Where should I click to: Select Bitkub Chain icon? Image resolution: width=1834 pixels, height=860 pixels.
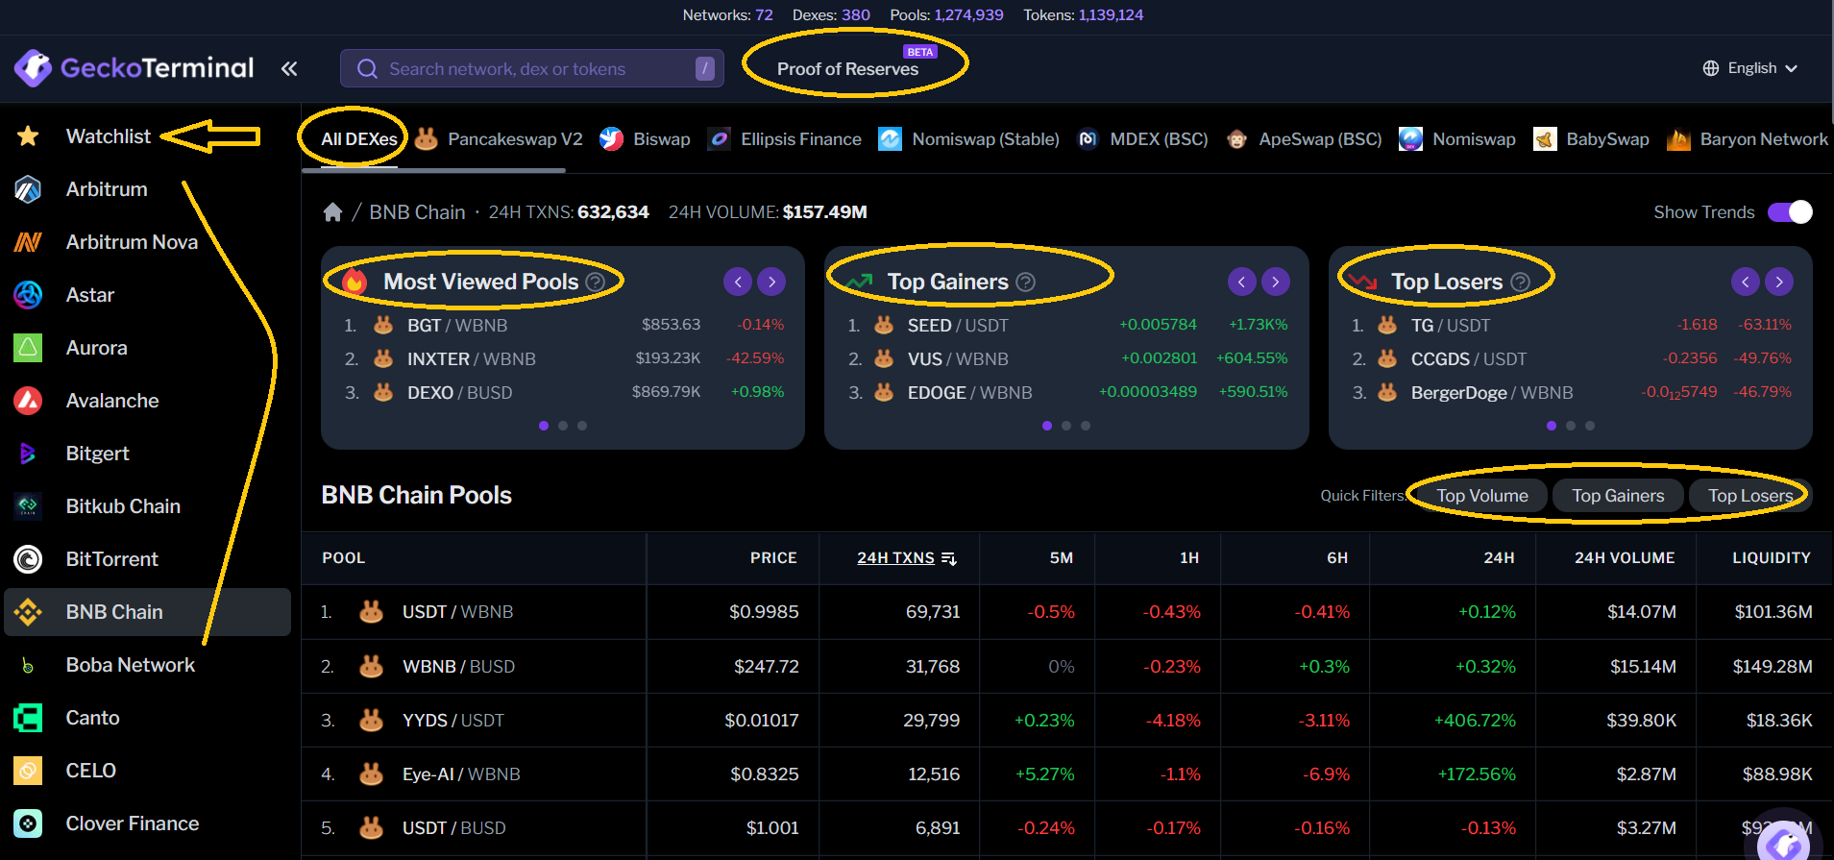[28, 506]
